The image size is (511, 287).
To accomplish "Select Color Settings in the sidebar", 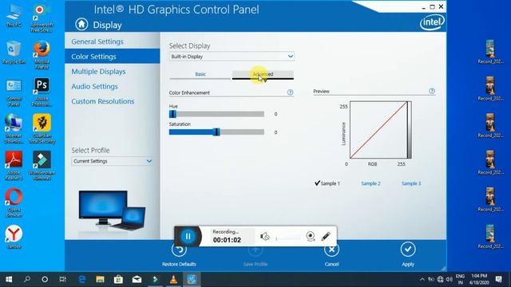I will click(113, 57).
